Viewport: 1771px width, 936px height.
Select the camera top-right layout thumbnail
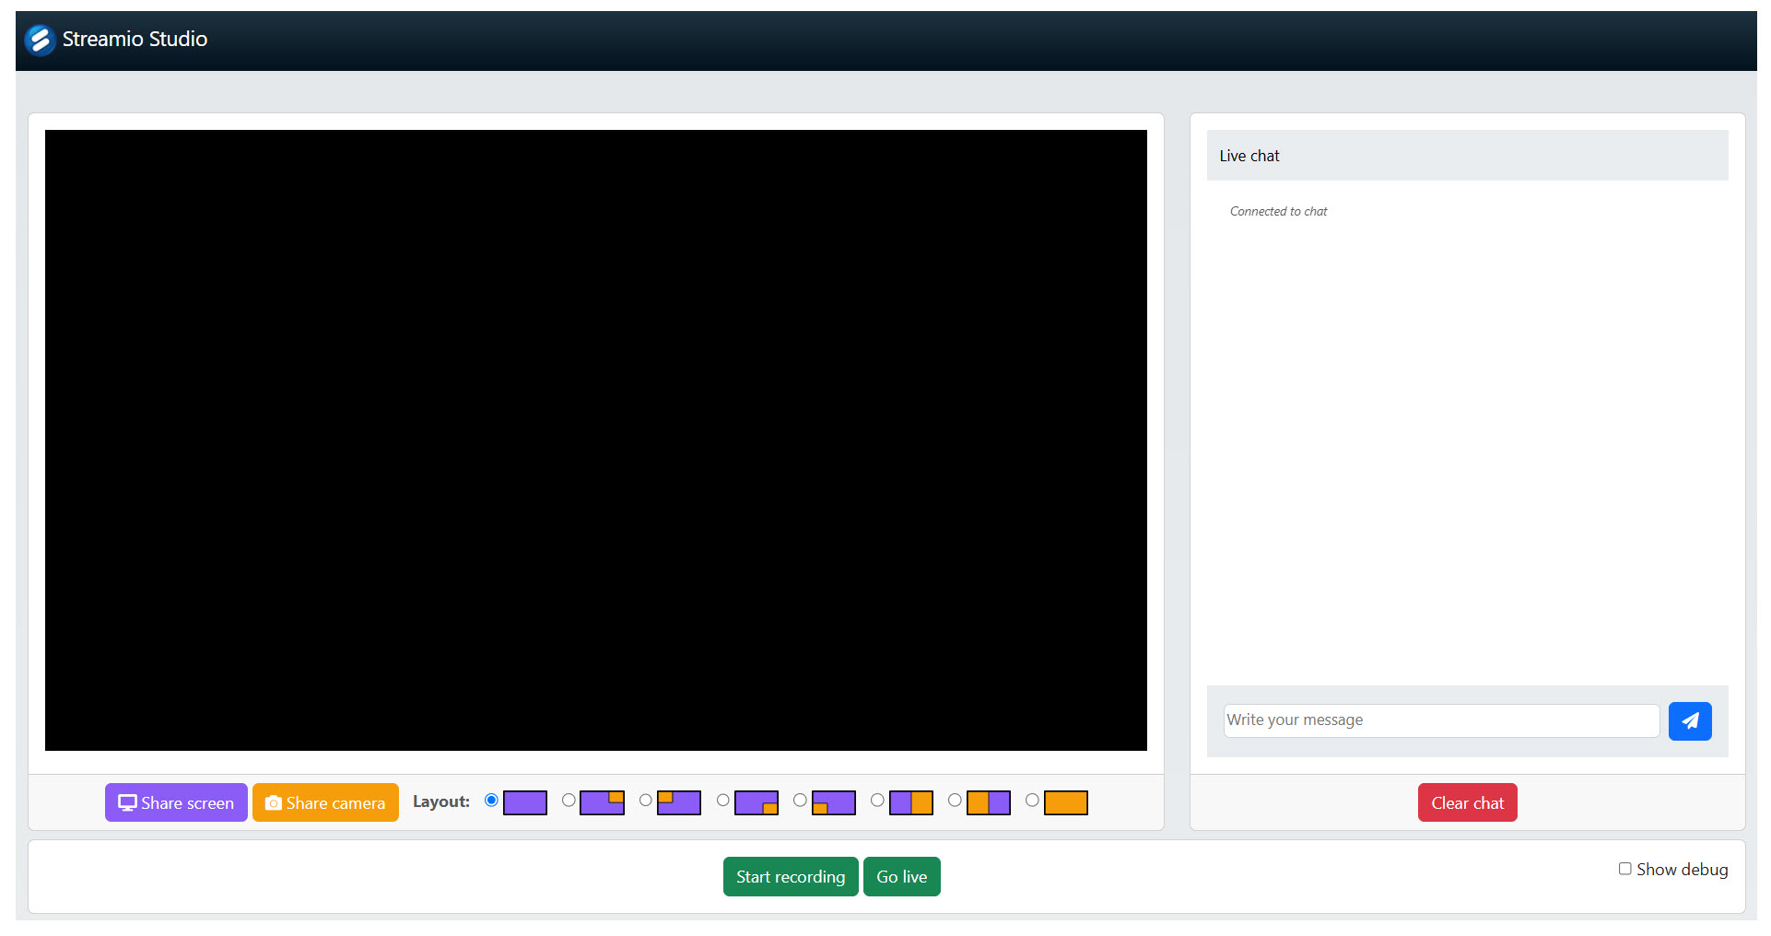(x=602, y=802)
